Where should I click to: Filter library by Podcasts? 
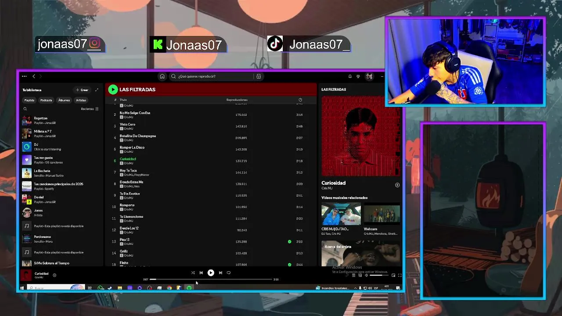click(46, 100)
